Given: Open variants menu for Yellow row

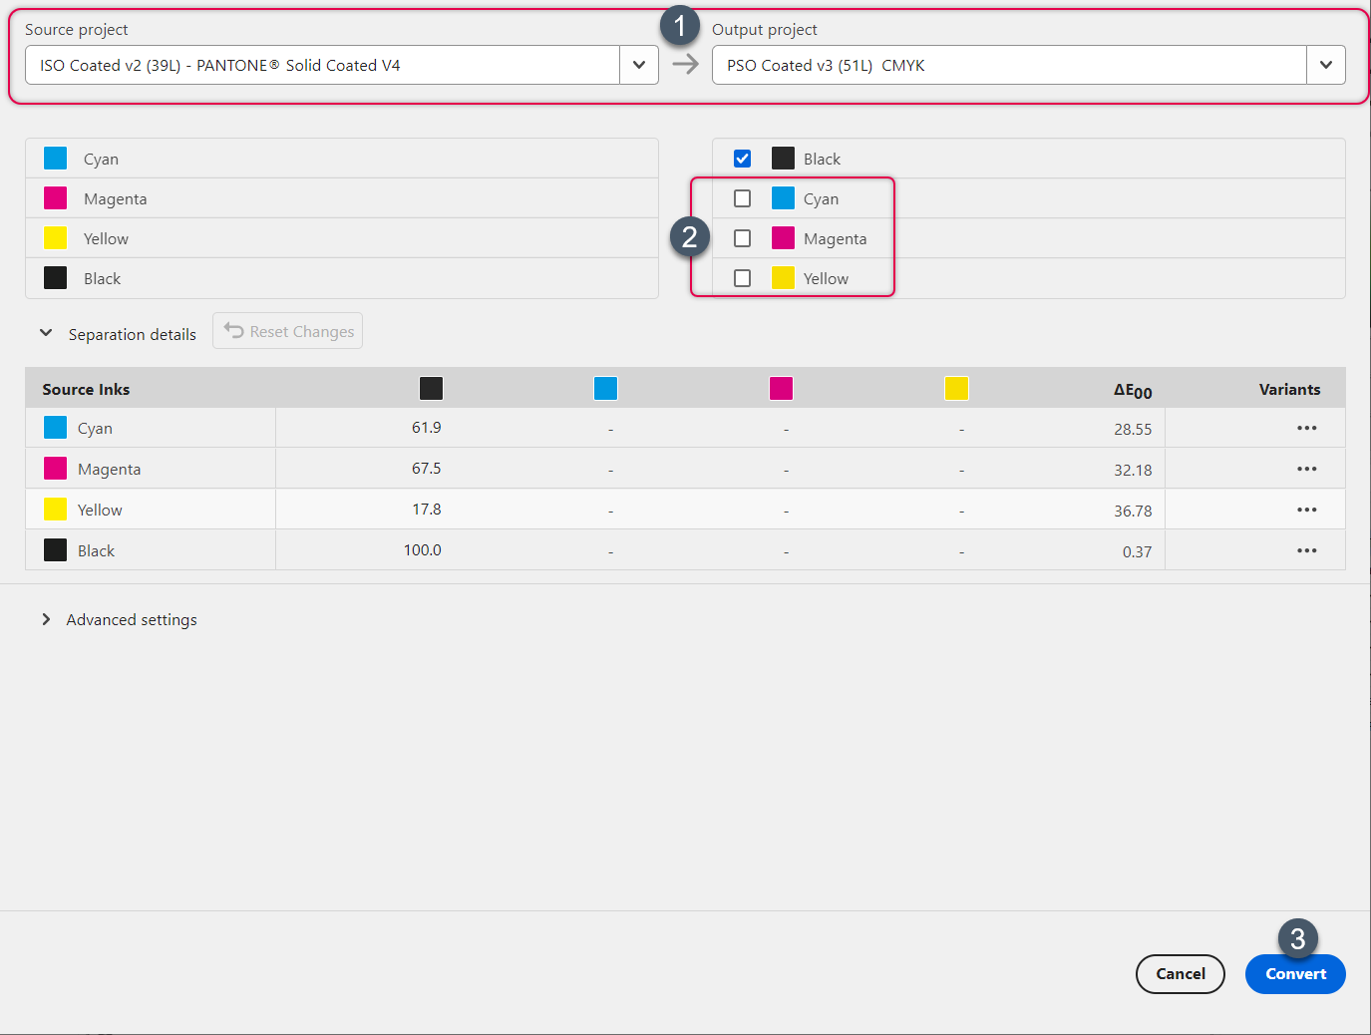Looking at the screenshot, I should (x=1306, y=510).
